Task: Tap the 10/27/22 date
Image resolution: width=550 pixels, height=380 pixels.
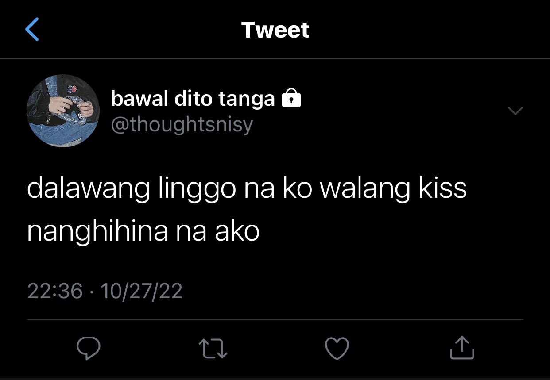Action: click(142, 291)
